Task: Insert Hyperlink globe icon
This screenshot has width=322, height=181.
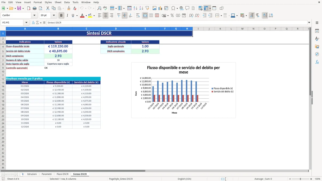Action: [181, 8]
